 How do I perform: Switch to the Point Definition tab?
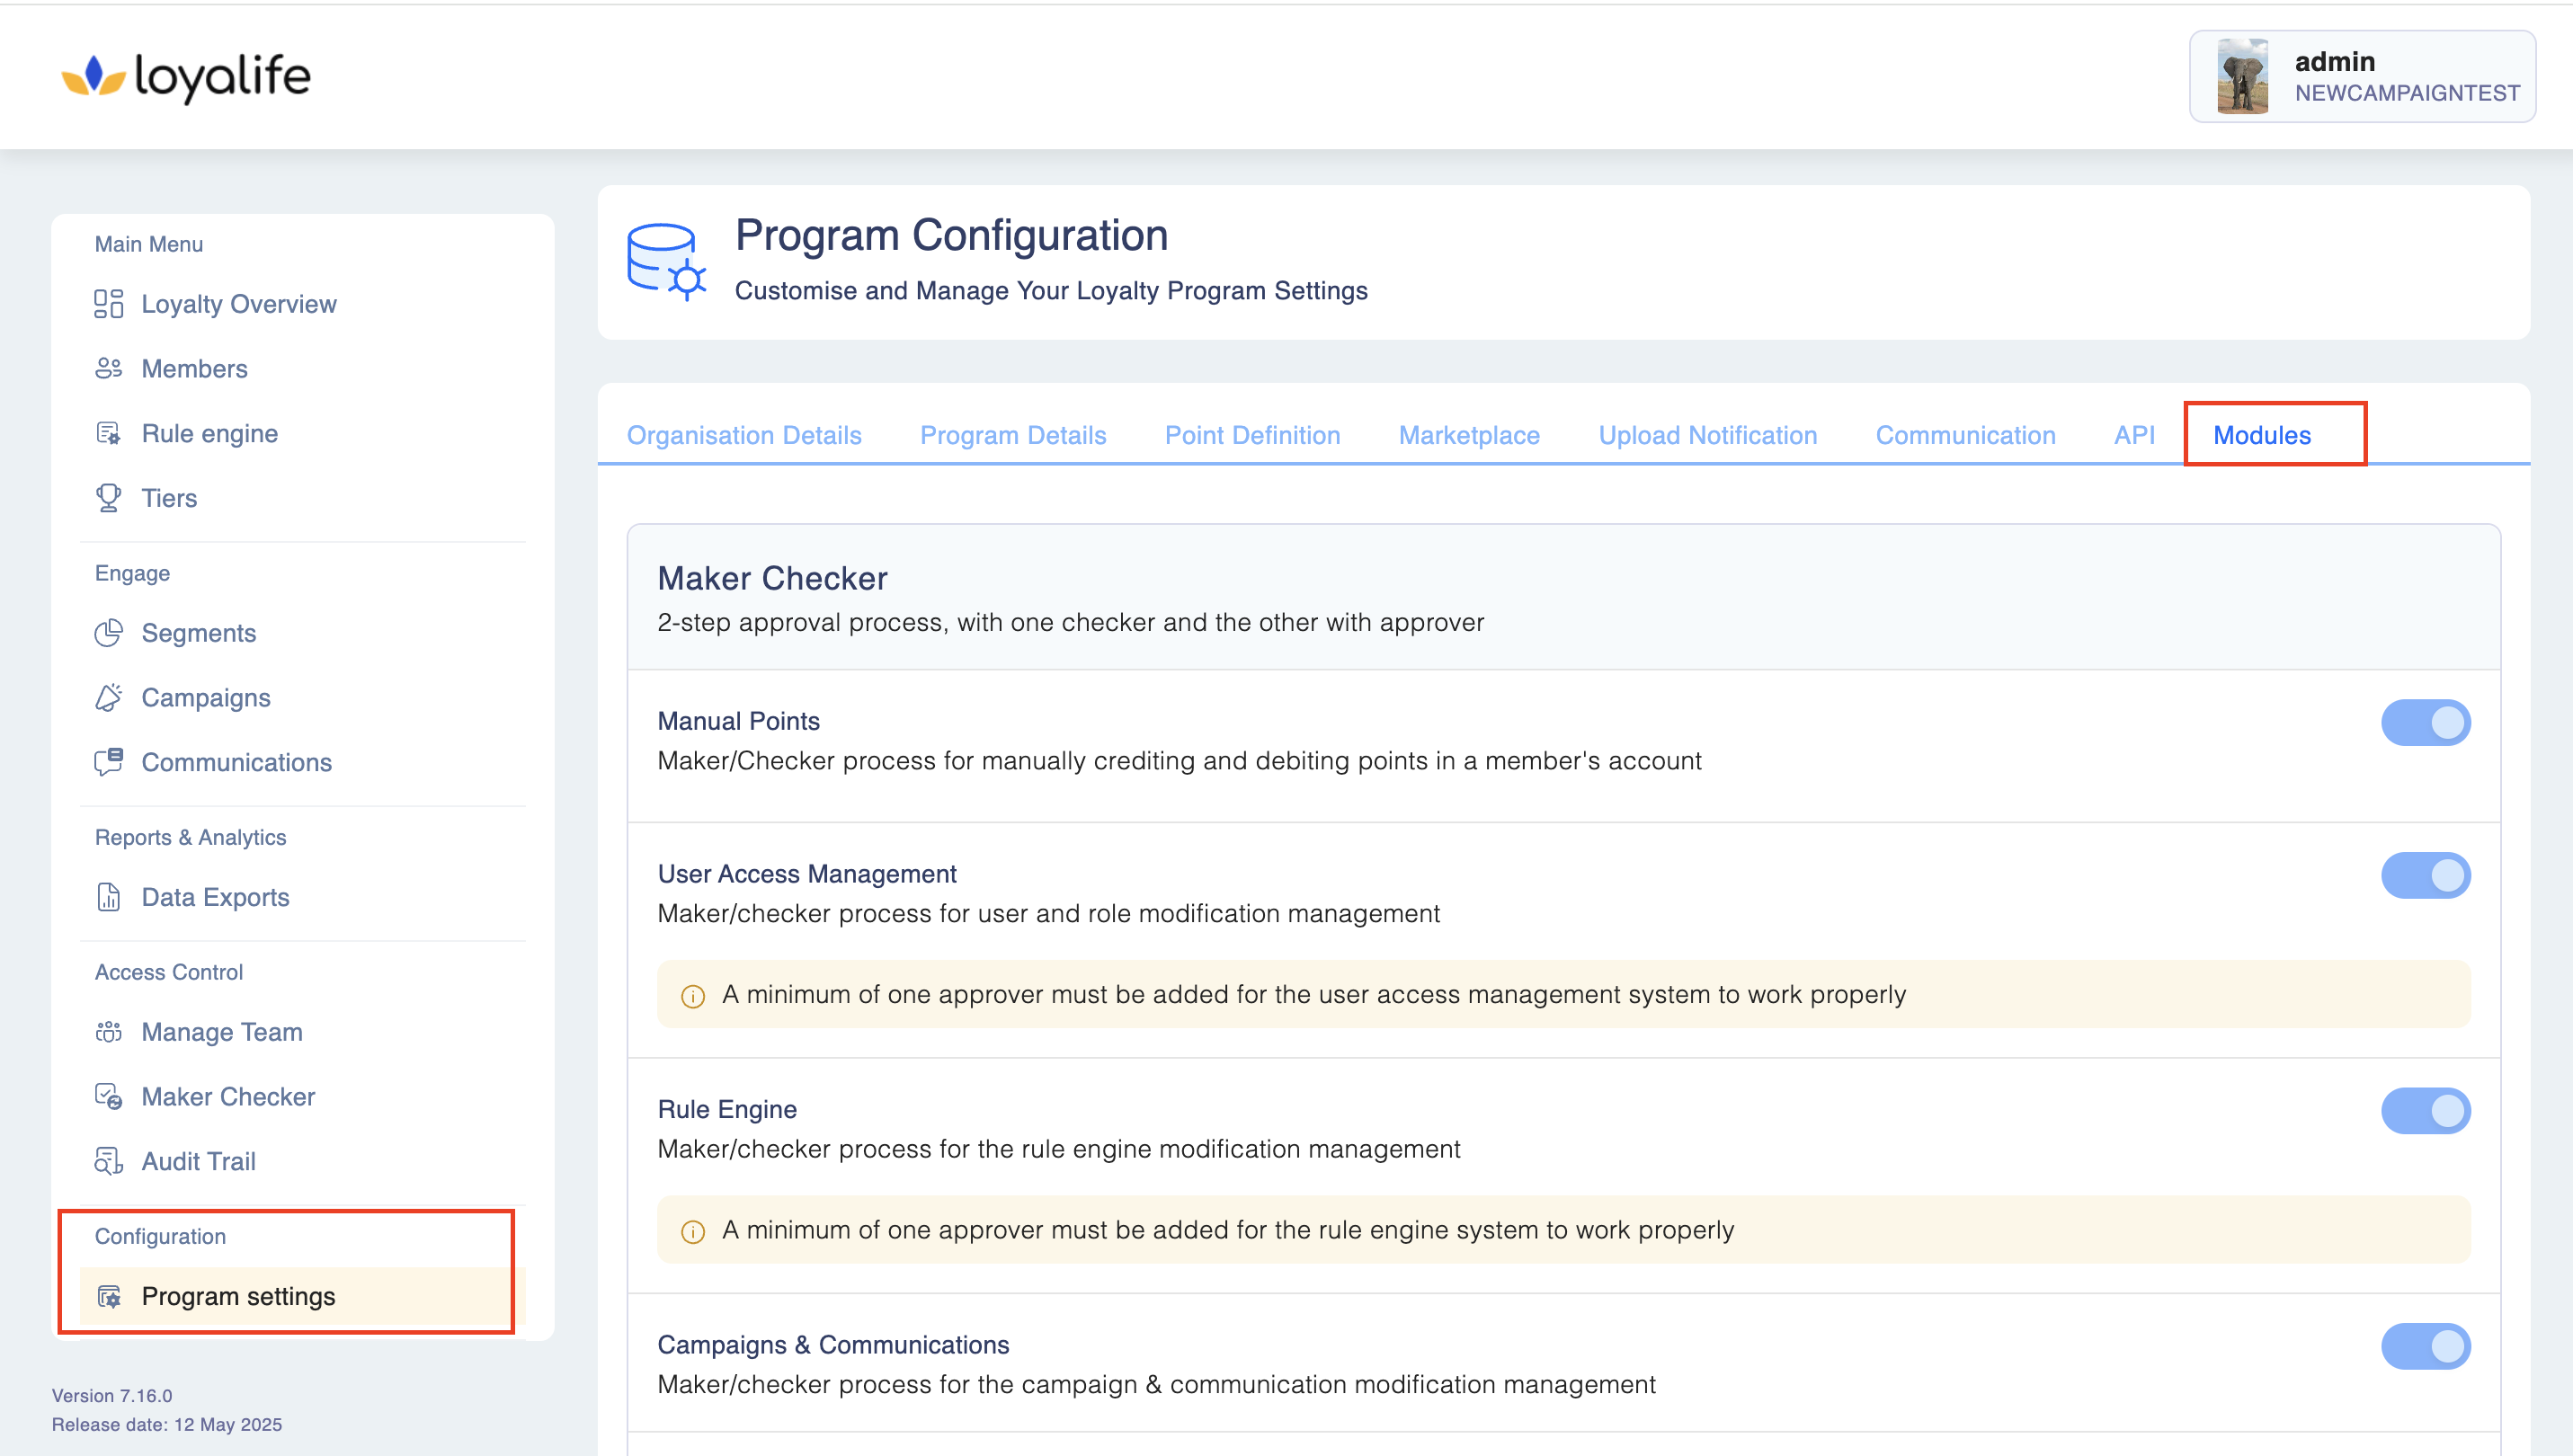tap(1251, 436)
